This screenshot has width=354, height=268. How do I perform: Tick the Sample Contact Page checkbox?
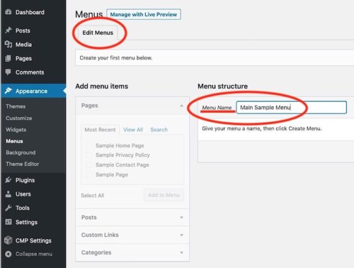89,165
